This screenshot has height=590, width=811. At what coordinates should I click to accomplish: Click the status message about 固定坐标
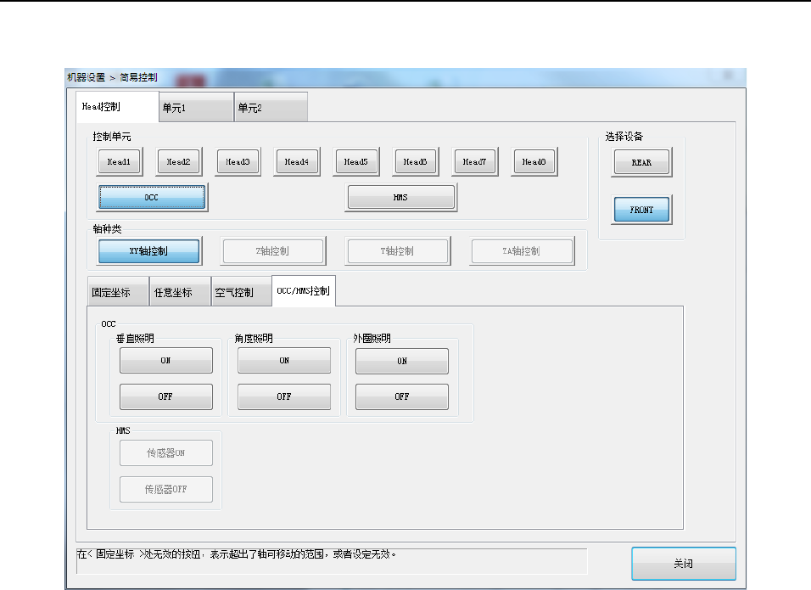point(237,554)
